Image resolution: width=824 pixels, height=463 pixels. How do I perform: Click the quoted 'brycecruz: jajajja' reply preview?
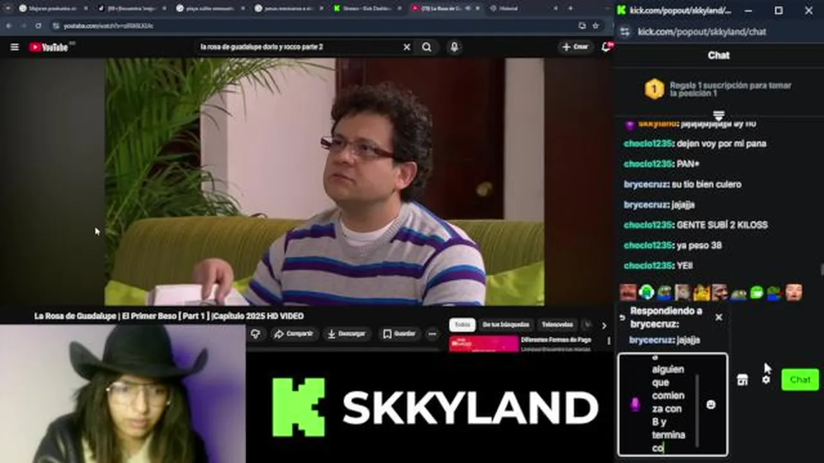[x=664, y=340]
